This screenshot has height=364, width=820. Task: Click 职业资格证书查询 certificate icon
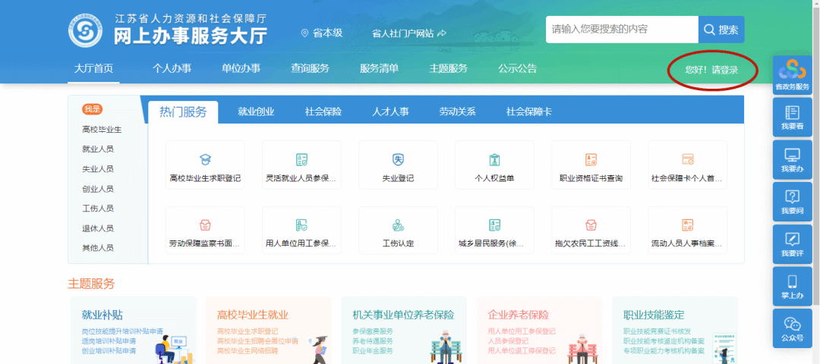click(x=591, y=159)
